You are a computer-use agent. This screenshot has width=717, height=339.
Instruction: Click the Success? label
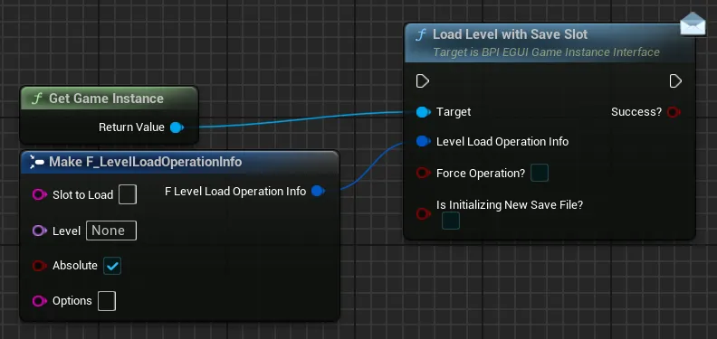pyautogui.click(x=636, y=112)
